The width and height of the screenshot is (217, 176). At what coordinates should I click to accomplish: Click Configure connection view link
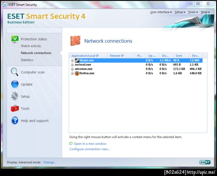coord(90,149)
